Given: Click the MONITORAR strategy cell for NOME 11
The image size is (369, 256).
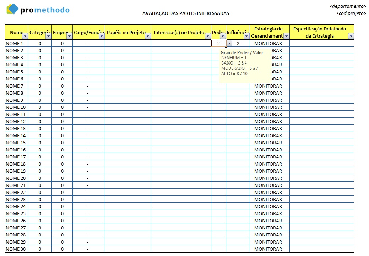Looking at the screenshot, I should (x=270, y=114).
